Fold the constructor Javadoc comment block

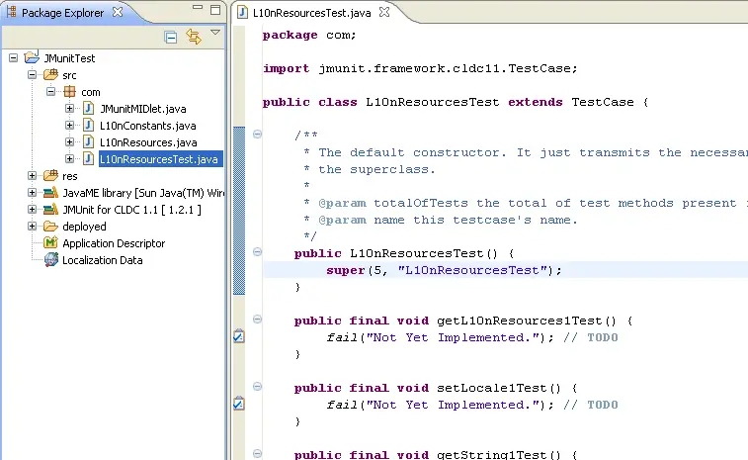[257, 134]
